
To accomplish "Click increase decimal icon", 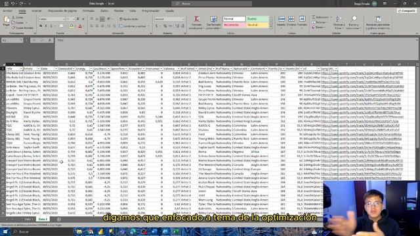I will click(177, 26).
